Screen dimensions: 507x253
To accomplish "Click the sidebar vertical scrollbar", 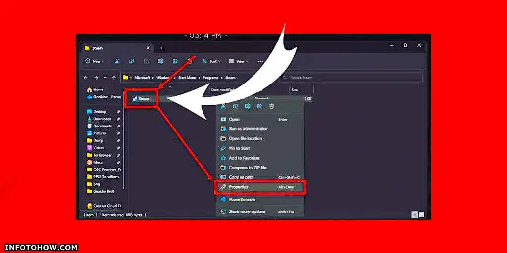I will (x=123, y=142).
